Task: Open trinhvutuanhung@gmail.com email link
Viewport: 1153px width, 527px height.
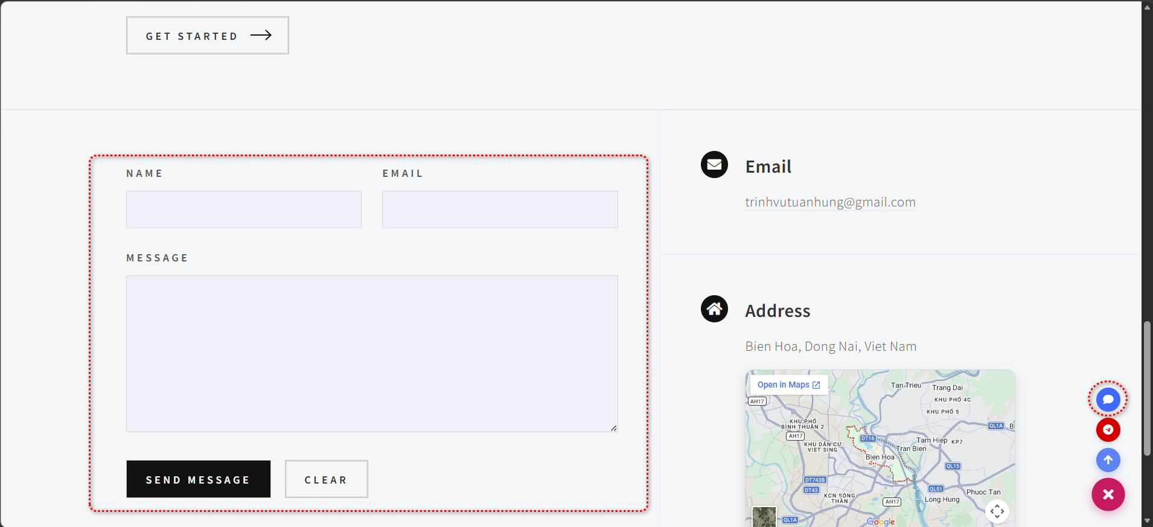Action: pyautogui.click(x=830, y=202)
